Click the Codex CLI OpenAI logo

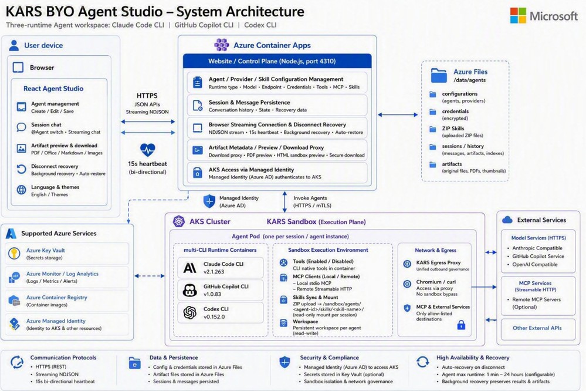[x=190, y=312]
